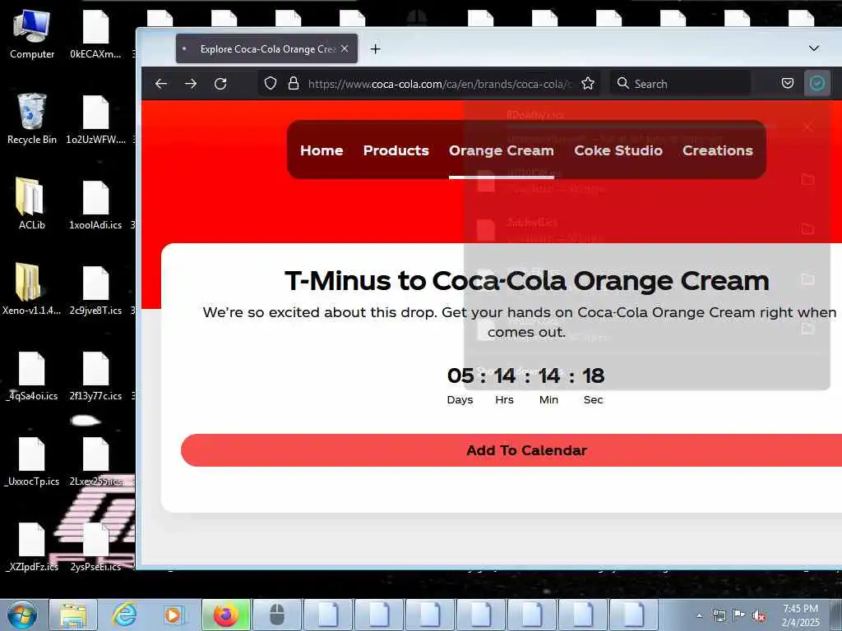Select the _UxxocTp.ics desktop file
842x631 pixels.
point(32,462)
